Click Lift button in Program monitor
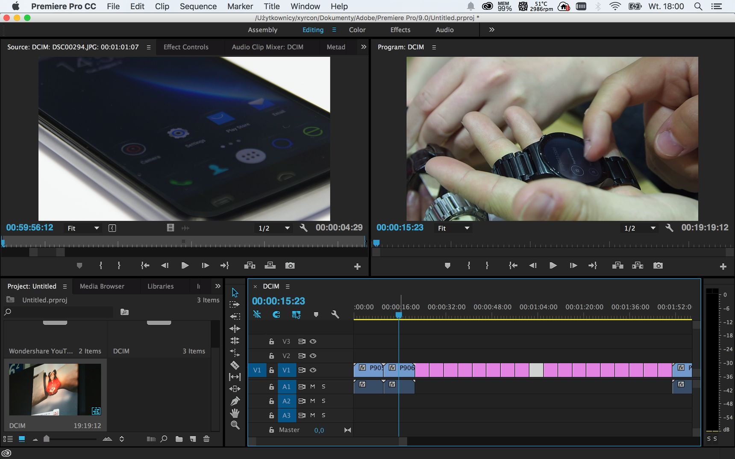The image size is (735, 459). [617, 266]
